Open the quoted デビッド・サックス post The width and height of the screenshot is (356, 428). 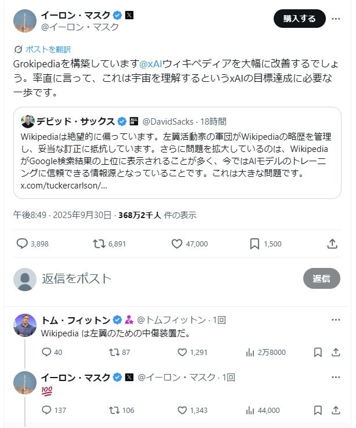click(x=179, y=153)
